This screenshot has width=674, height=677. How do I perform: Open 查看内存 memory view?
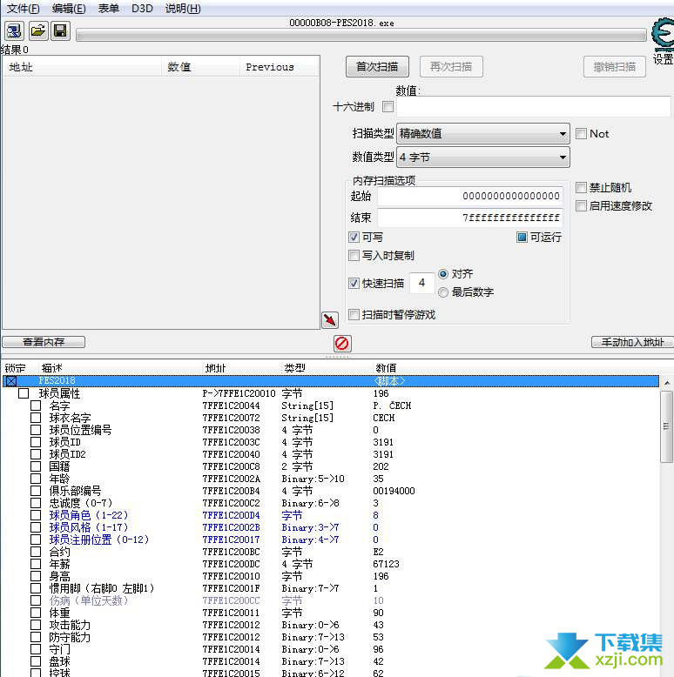[x=44, y=342]
